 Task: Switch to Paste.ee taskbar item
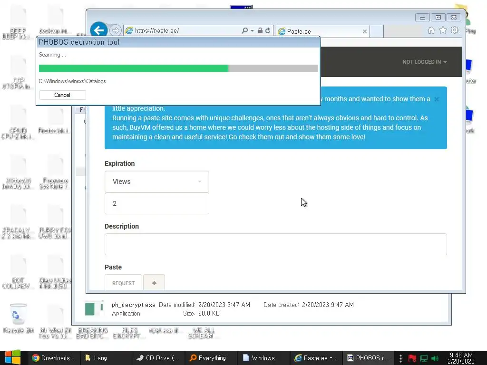tap(316, 358)
